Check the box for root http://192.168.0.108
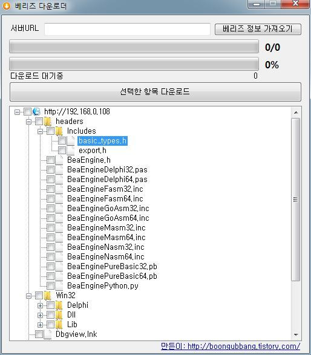The image size is (311, 355). 28,111
